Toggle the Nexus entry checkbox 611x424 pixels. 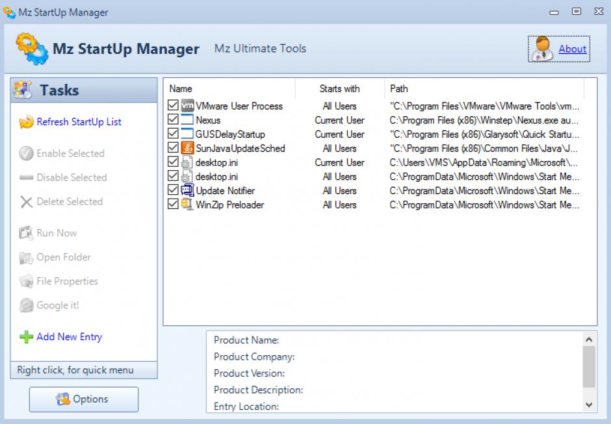pyautogui.click(x=173, y=119)
